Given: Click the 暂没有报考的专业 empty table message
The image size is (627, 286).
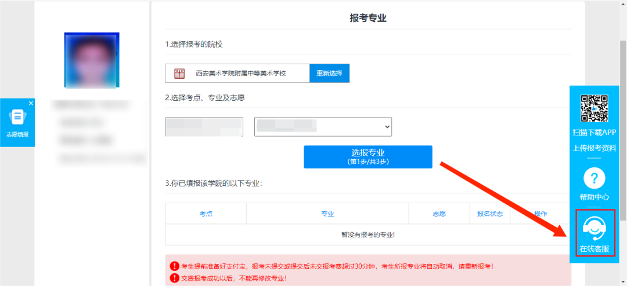Looking at the screenshot, I should click(x=368, y=234).
